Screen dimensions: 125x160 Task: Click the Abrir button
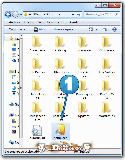(x=40, y=29)
